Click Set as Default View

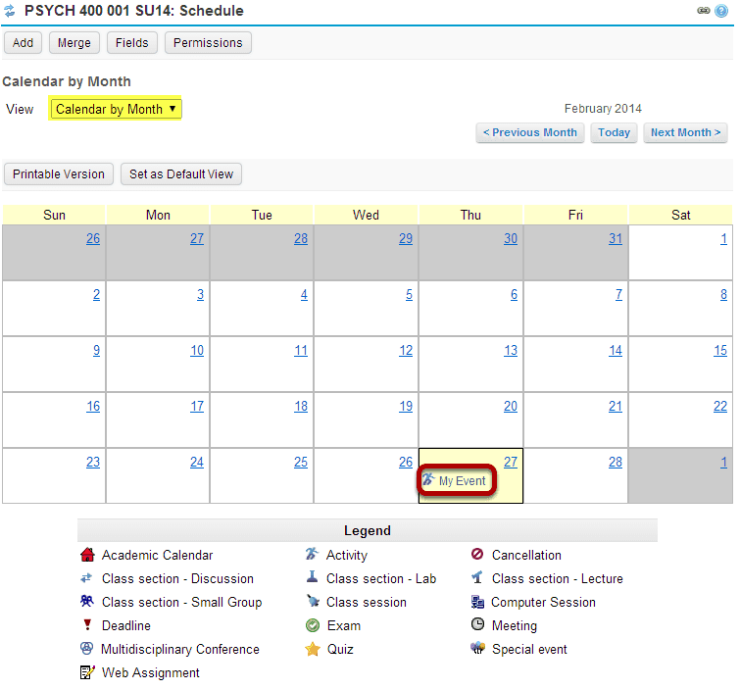pyautogui.click(x=181, y=174)
